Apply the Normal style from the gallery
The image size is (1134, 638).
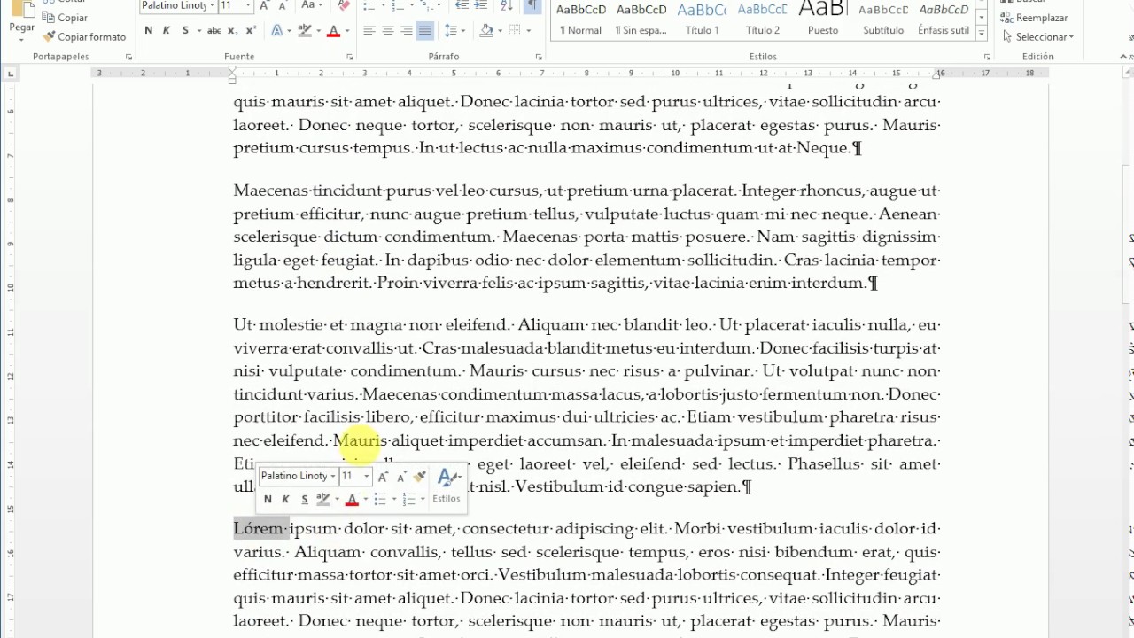tap(581, 20)
